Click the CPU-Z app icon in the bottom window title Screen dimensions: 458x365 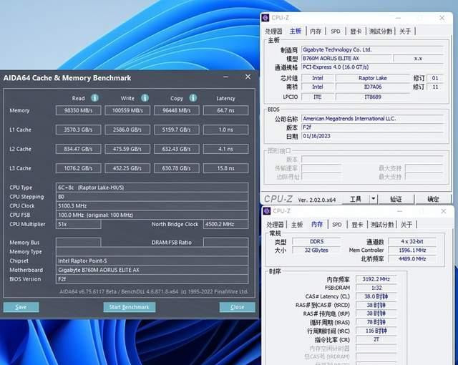tap(267, 211)
